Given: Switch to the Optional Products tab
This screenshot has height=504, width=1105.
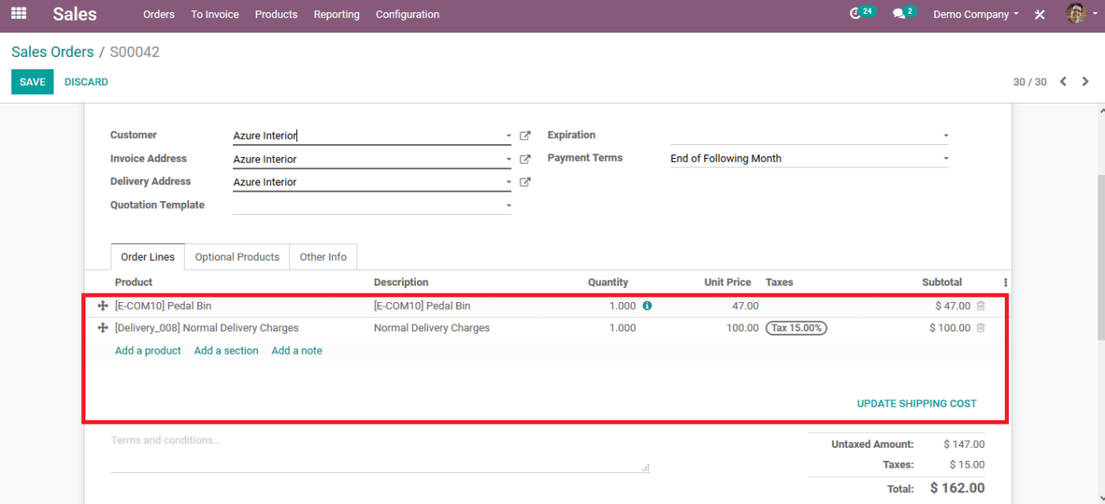Looking at the screenshot, I should point(237,256).
